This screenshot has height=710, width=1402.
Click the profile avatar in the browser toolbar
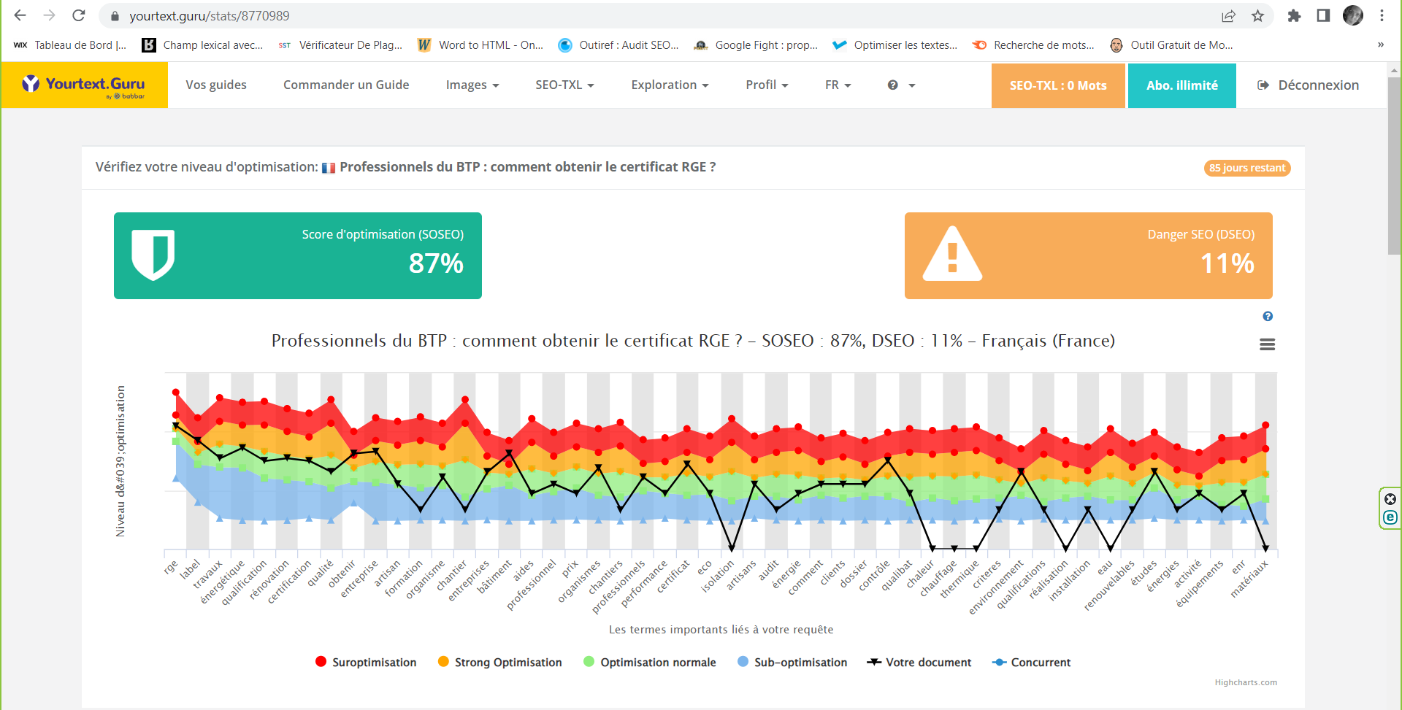tap(1353, 15)
